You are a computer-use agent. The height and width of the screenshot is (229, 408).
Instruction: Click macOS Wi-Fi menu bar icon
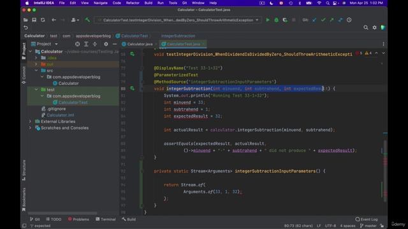click(x=319, y=3)
